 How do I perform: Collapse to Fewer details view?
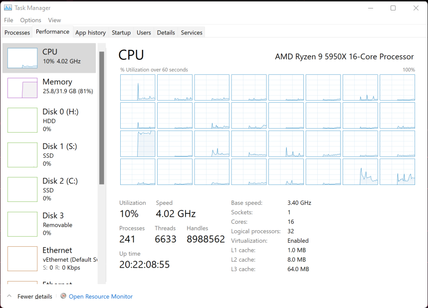[29, 297]
